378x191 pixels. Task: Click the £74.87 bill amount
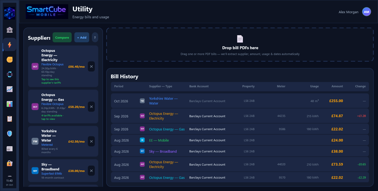click(x=337, y=116)
